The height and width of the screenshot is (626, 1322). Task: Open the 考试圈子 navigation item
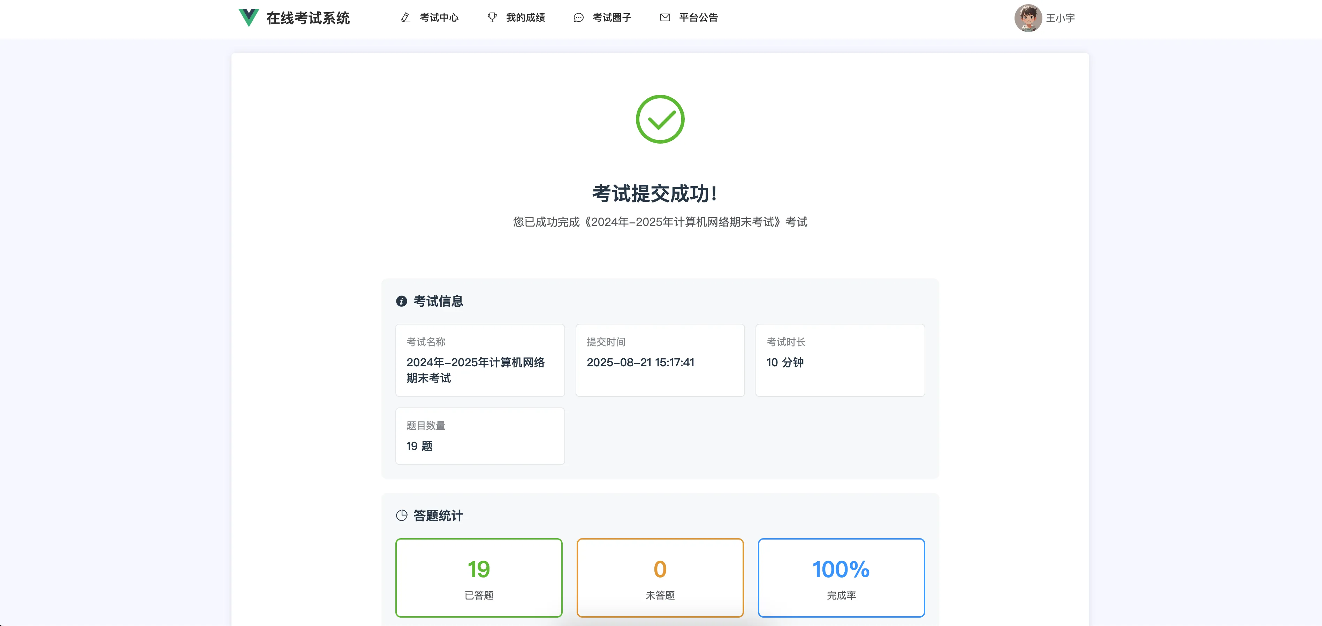pyautogui.click(x=612, y=18)
